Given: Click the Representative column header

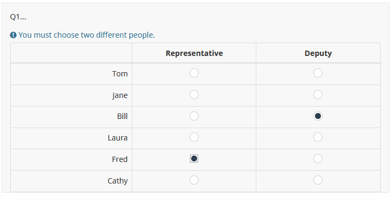Looking at the screenshot, I should point(194,53).
